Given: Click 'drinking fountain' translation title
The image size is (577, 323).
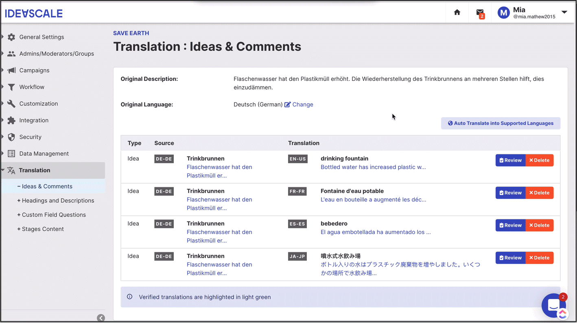Looking at the screenshot, I should 345,158.
